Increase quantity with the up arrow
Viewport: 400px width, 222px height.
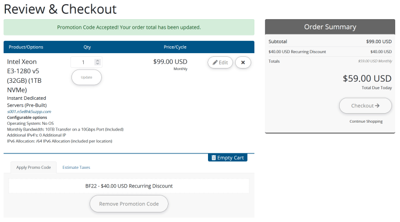[x=97, y=61]
